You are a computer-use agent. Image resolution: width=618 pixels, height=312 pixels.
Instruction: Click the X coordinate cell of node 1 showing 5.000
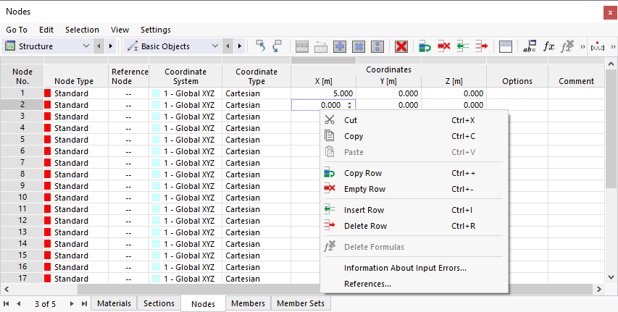tap(324, 93)
